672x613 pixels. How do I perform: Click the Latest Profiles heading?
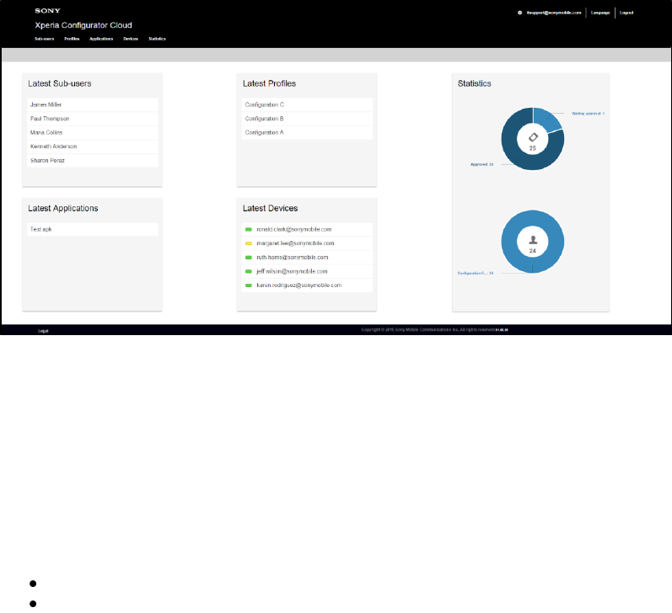[269, 83]
